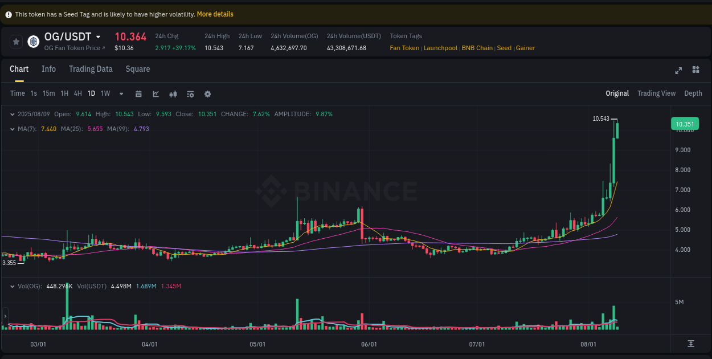Switch chart to line style icon
712x359 pixels.
point(156,93)
